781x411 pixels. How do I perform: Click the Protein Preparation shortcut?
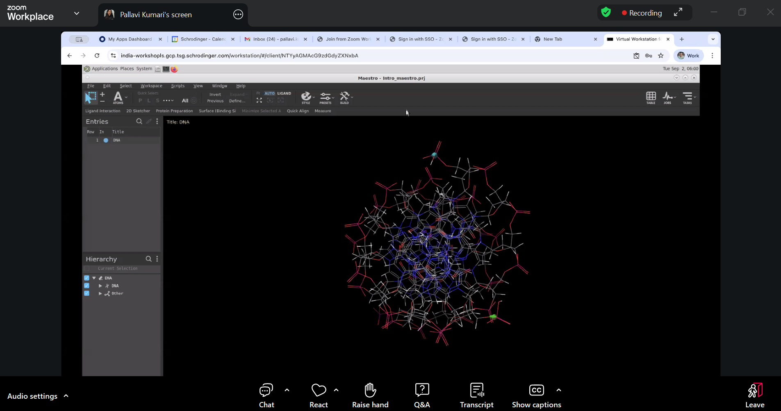[x=174, y=111]
